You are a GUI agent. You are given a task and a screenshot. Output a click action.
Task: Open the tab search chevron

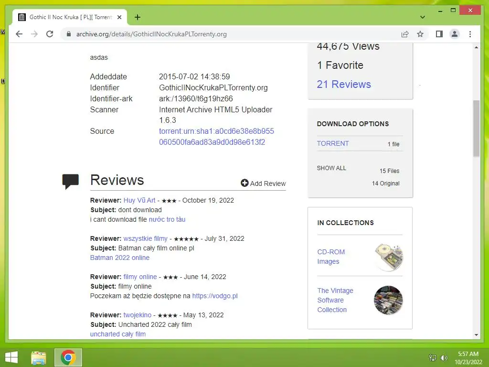pyautogui.click(x=423, y=17)
